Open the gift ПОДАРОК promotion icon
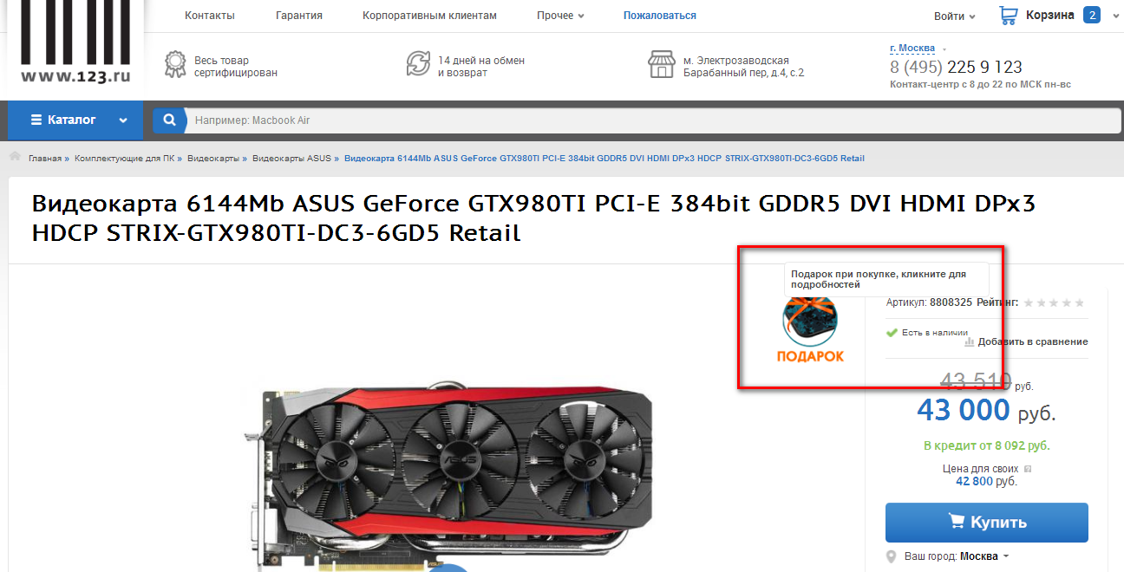Image resolution: width=1124 pixels, height=572 pixels. 809,328
